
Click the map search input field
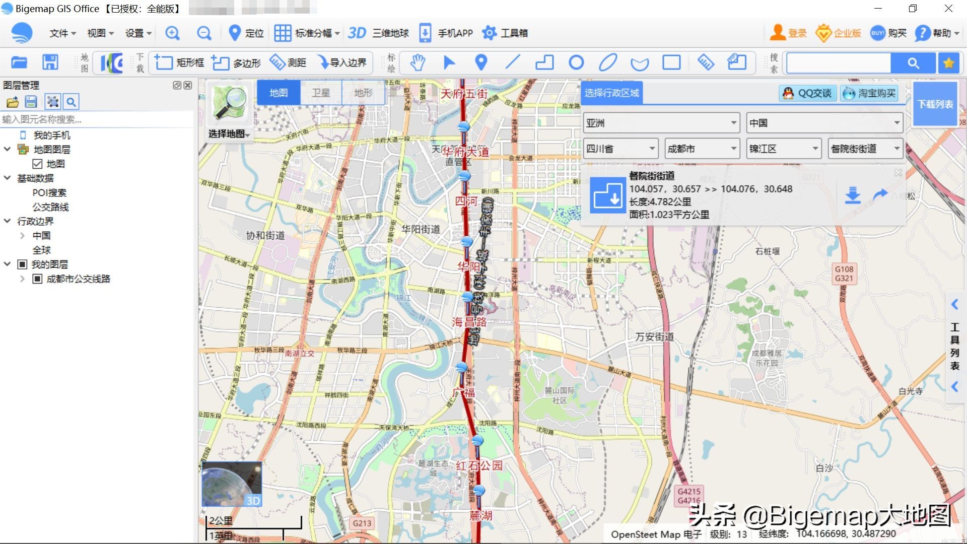tap(838, 63)
